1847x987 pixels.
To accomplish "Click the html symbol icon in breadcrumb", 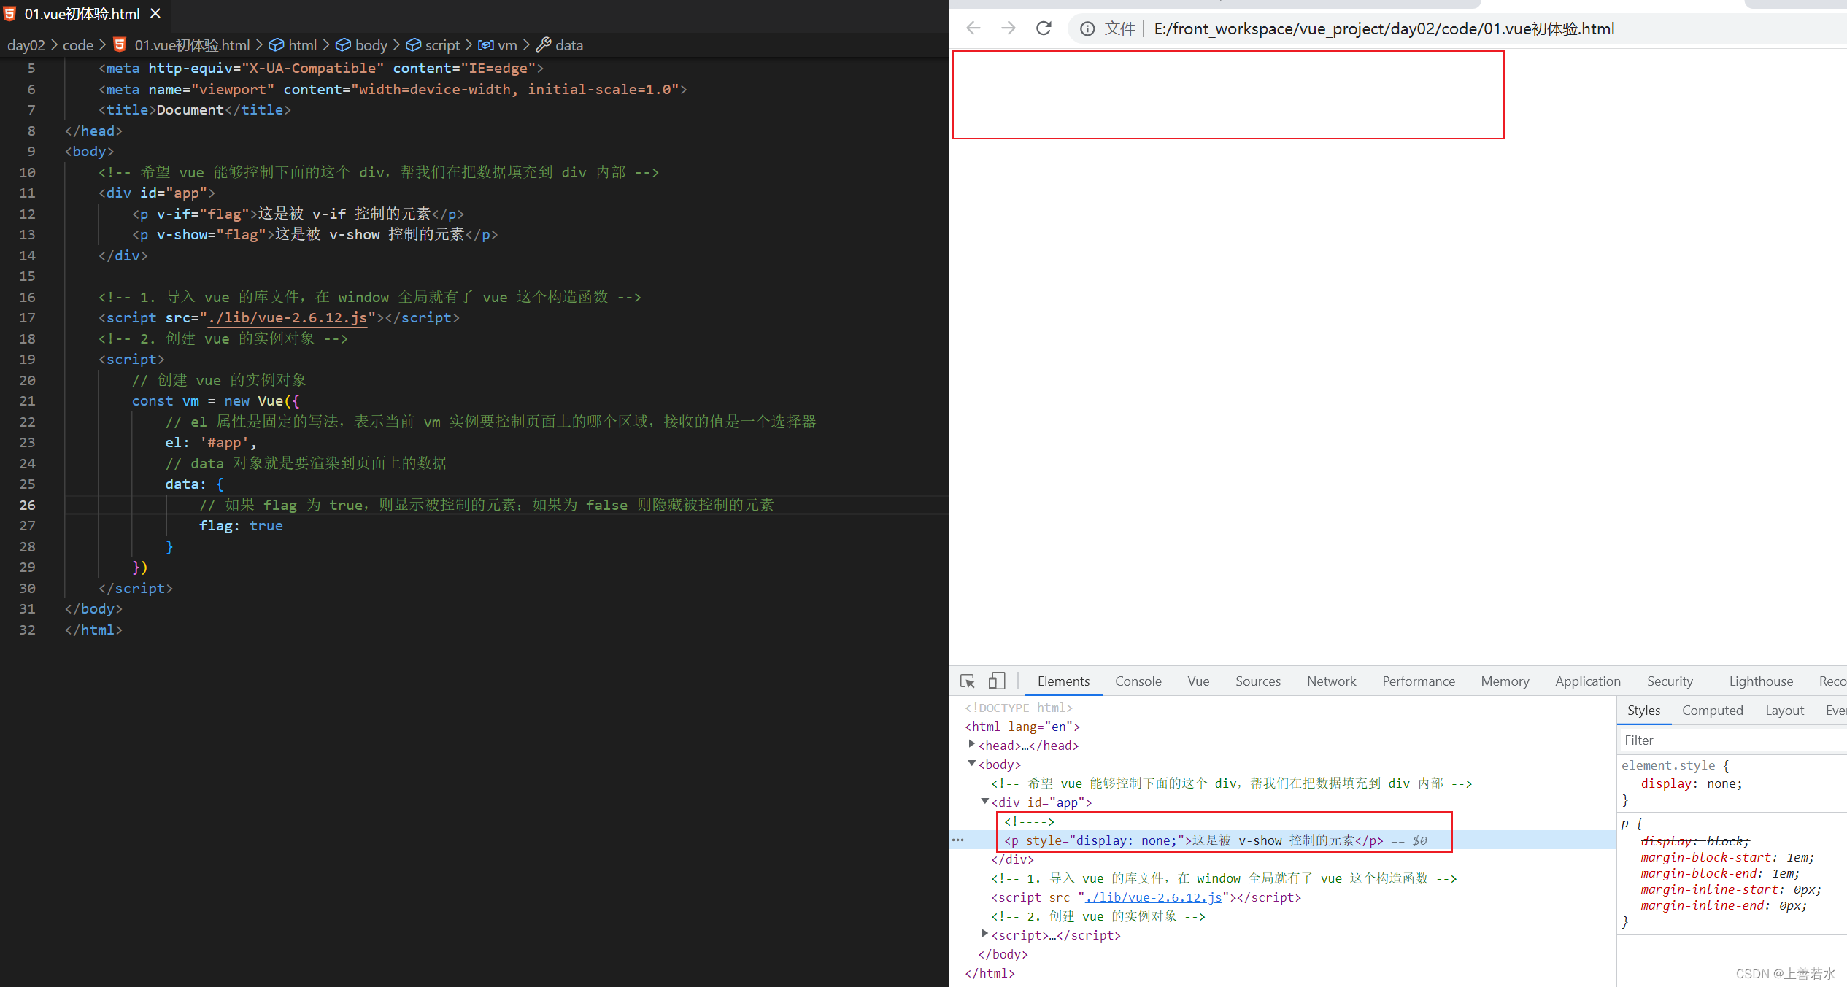I will tap(276, 45).
